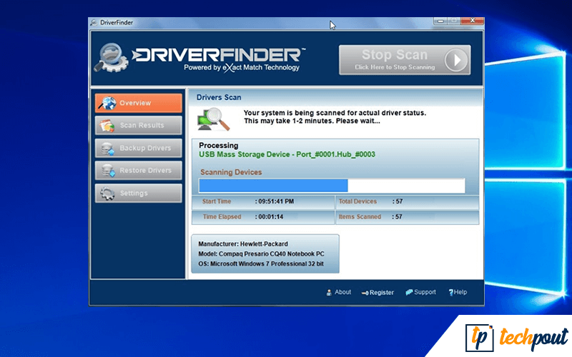Open the Settings section
Screen dimensions: 572x357
(139, 193)
